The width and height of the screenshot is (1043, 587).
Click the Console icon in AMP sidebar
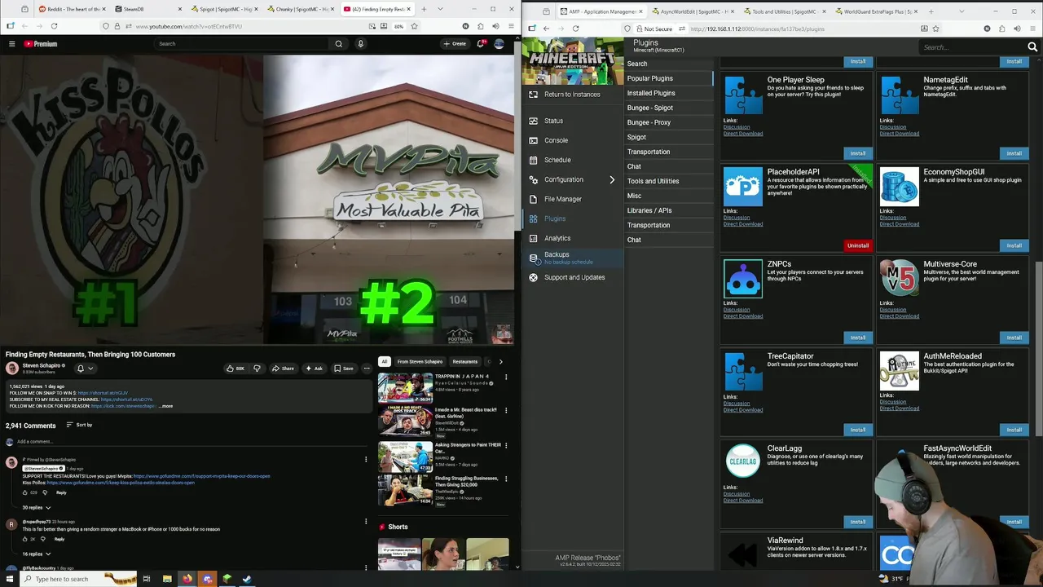click(x=534, y=140)
